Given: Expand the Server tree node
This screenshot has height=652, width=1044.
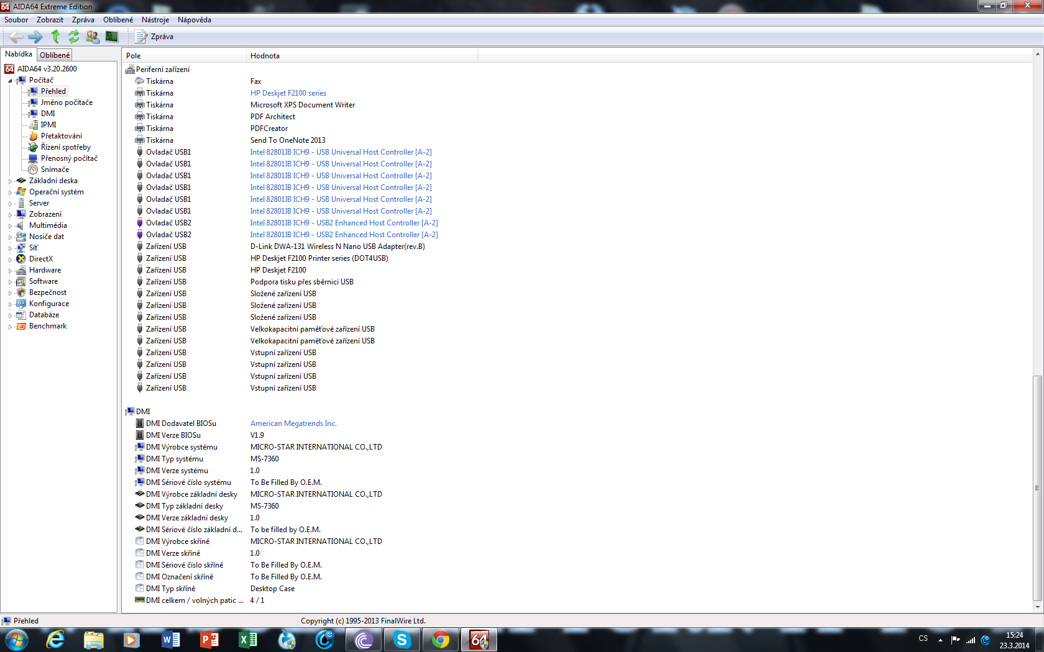Looking at the screenshot, I should [x=10, y=204].
